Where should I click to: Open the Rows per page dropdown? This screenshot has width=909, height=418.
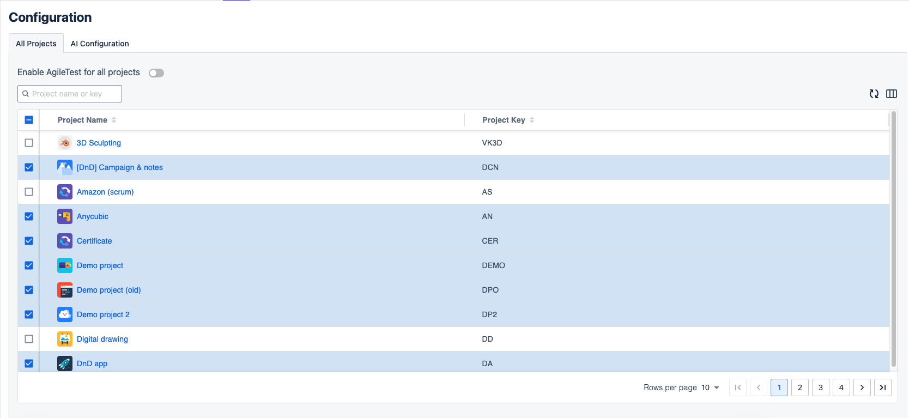click(x=710, y=387)
